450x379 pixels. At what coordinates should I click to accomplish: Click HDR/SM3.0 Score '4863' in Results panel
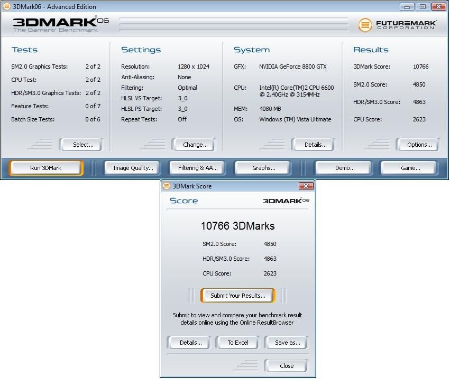(419, 102)
